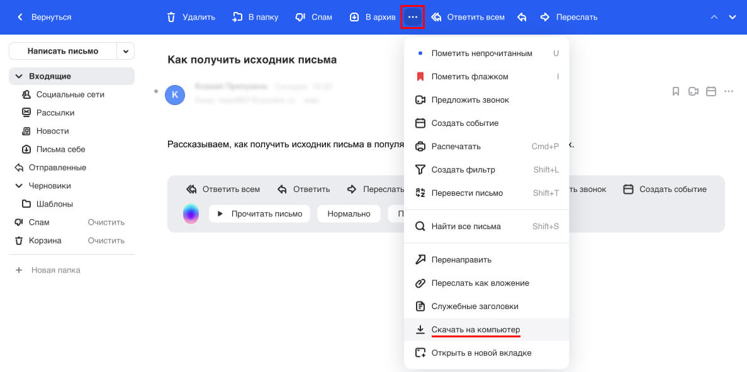This screenshot has width=747, height=372.
Task: Open the Нормально reading speed dropdown
Action: (x=349, y=213)
